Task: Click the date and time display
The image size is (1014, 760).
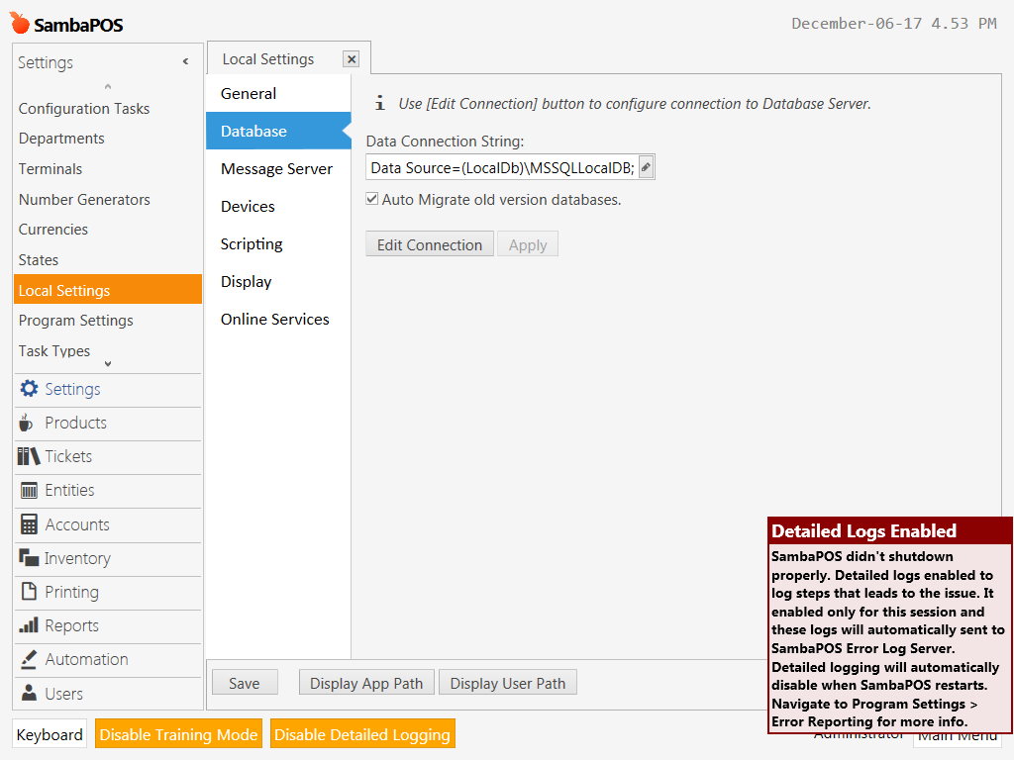Action: (x=894, y=24)
